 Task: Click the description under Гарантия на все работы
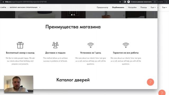pyautogui.click(x=126, y=61)
